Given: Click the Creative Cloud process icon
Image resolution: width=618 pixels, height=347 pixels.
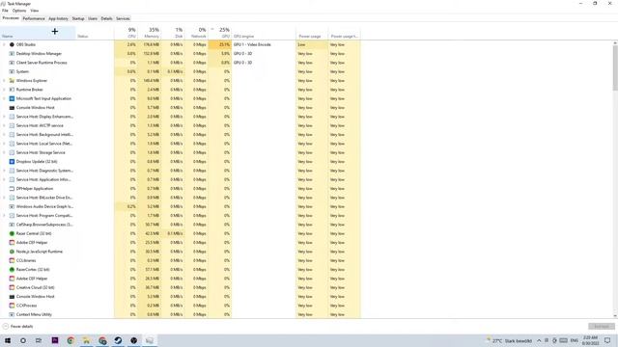Looking at the screenshot, I should pyautogui.click(x=12, y=287).
